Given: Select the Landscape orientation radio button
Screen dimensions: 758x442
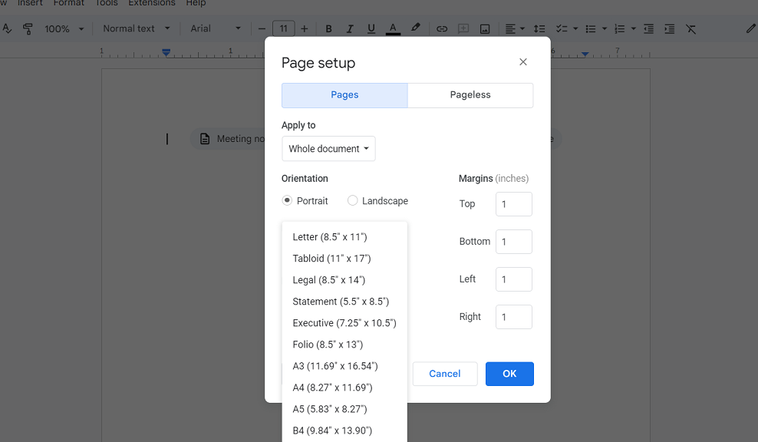Looking at the screenshot, I should tap(353, 201).
